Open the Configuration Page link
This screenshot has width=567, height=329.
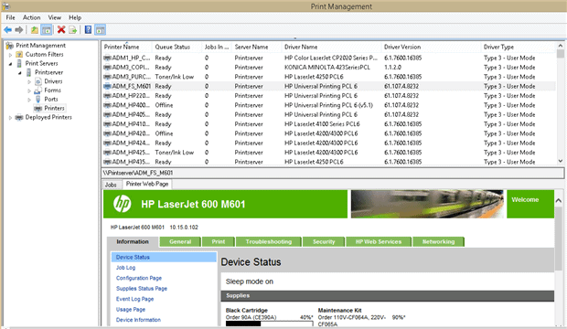(x=139, y=278)
